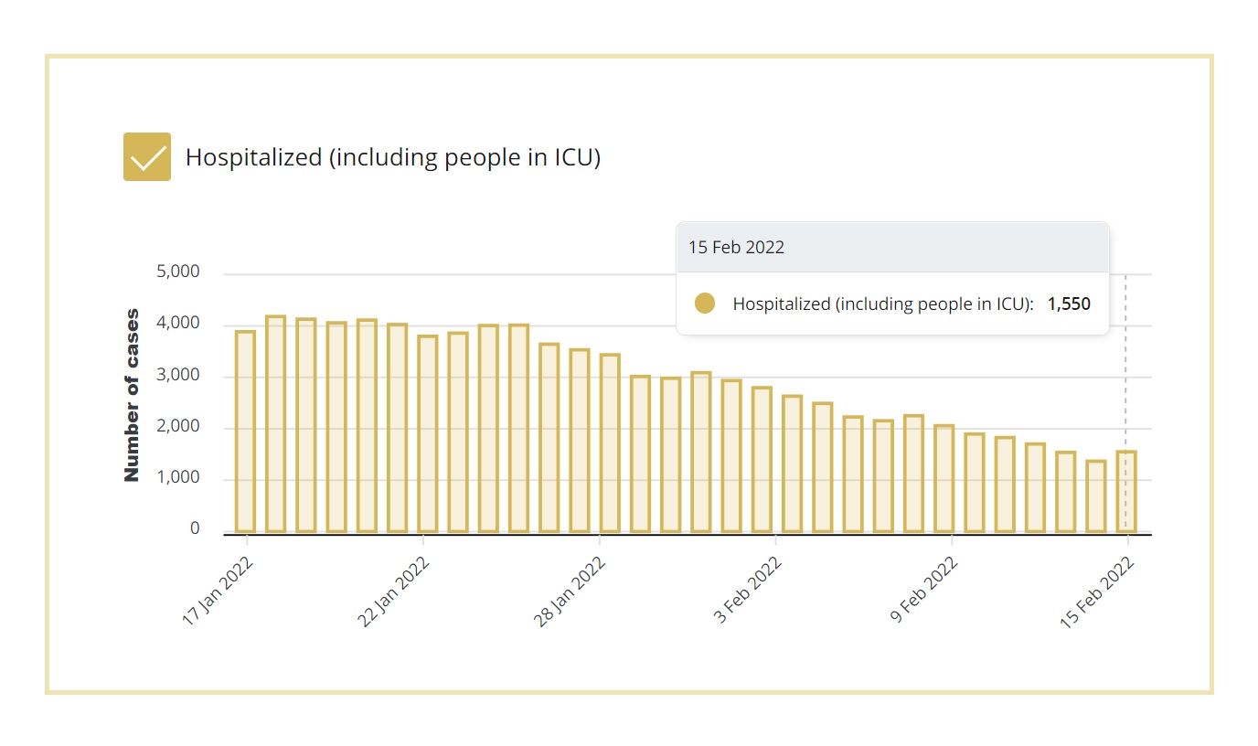Uncheck the Hospitalized series checkbox
This screenshot has width=1258, height=746.
147,157
